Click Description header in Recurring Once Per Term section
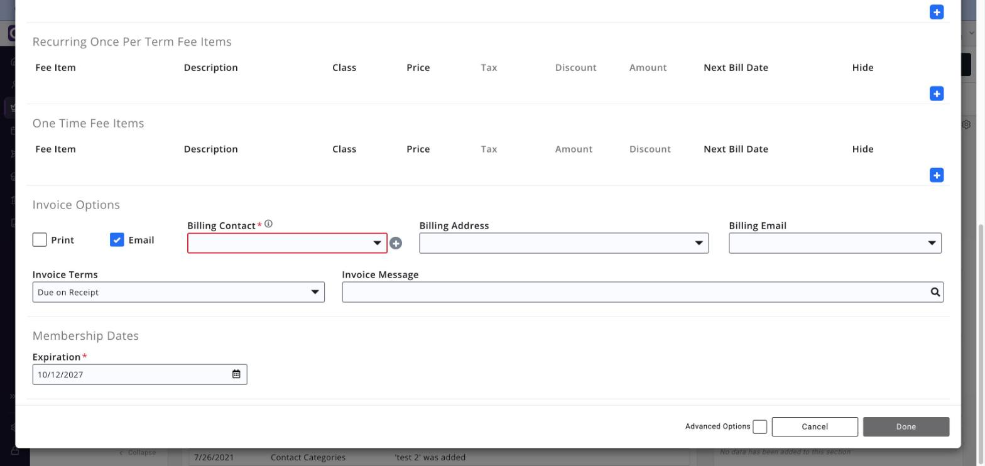 pos(210,67)
